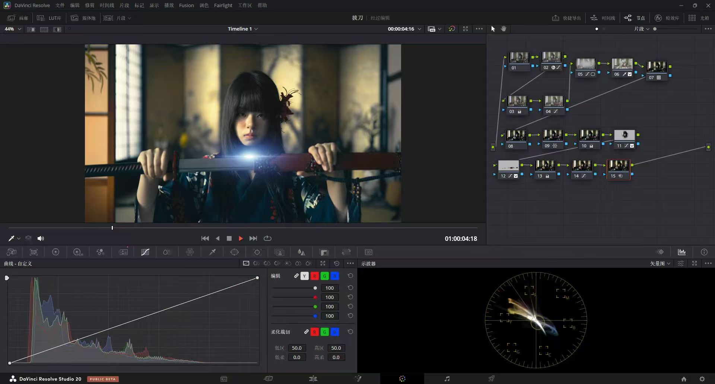The width and height of the screenshot is (715, 384).
Task: Click the LUT库 button
Action: click(49, 18)
